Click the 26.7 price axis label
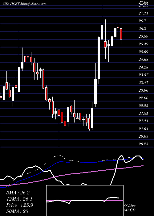Viewport: 154px width, 216px height. [x=143, y=21]
